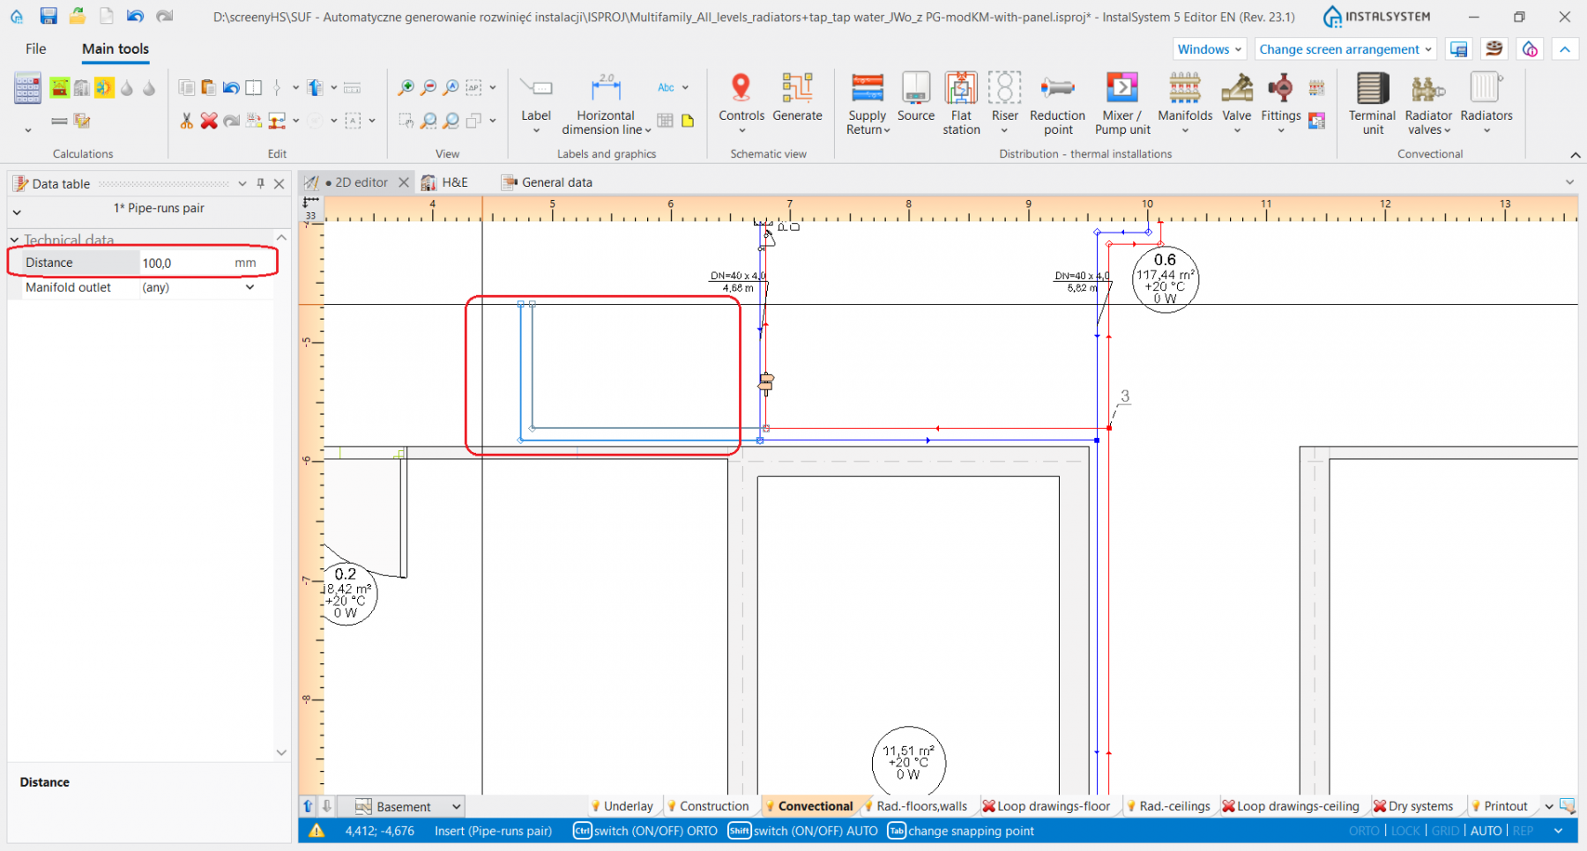Switch to the Construction layer tab
This screenshot has height=851, width=1587.
pos(712,806)
